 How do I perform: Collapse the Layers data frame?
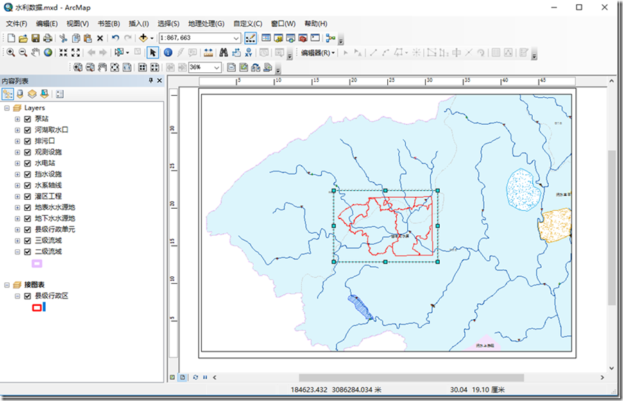7,108
